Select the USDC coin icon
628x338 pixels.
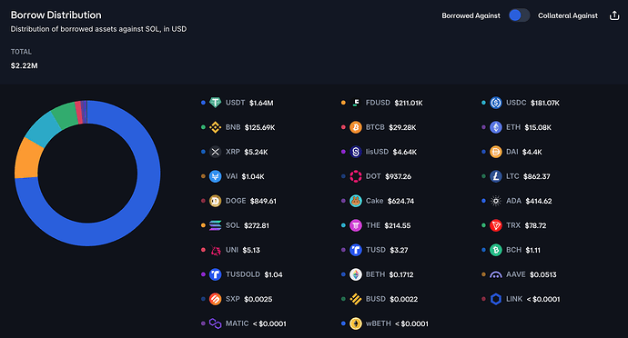[x=496, y=103]
